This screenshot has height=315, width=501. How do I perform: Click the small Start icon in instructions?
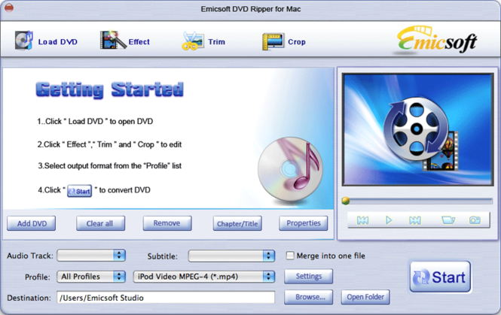coord(79,191)
